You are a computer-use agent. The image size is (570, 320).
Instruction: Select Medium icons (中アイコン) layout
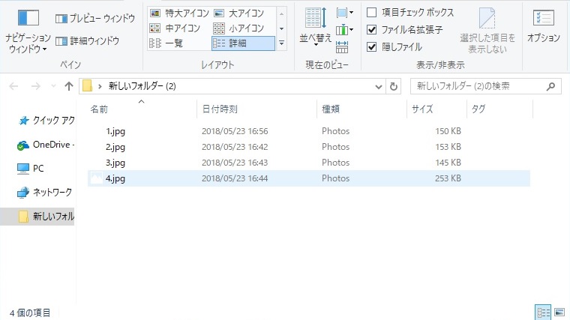[x=175, y=28]
